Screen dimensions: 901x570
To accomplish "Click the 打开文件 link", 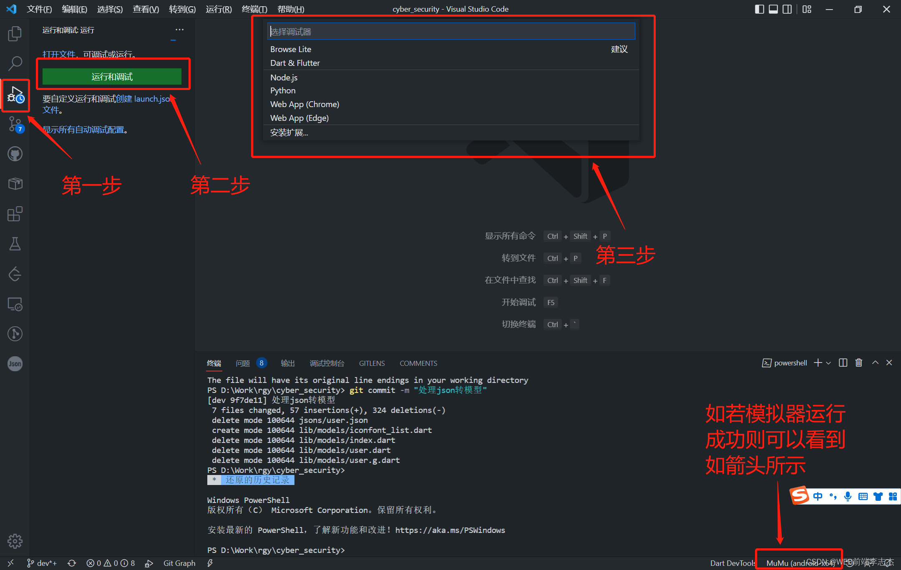I will 59,54.
